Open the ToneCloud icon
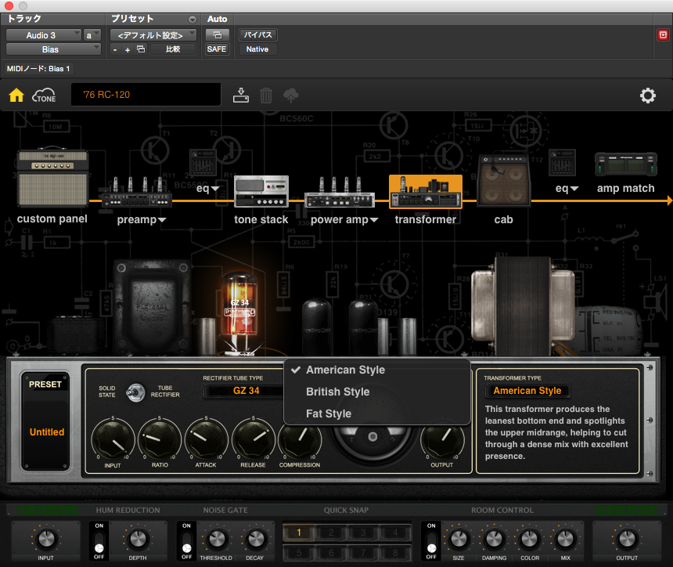Screen dimensions: 673x567 44,95
